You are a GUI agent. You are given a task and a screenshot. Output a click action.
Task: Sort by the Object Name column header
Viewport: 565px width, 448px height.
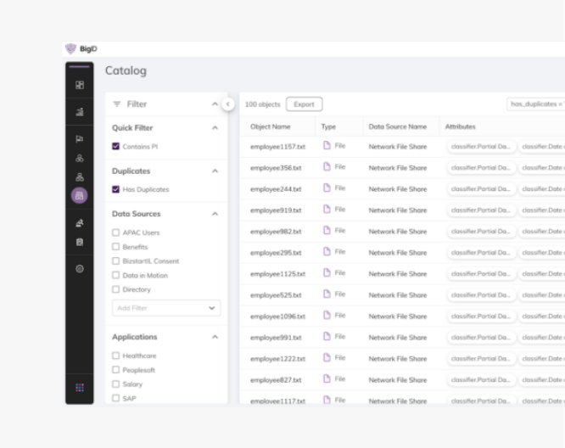click(270, 126)
